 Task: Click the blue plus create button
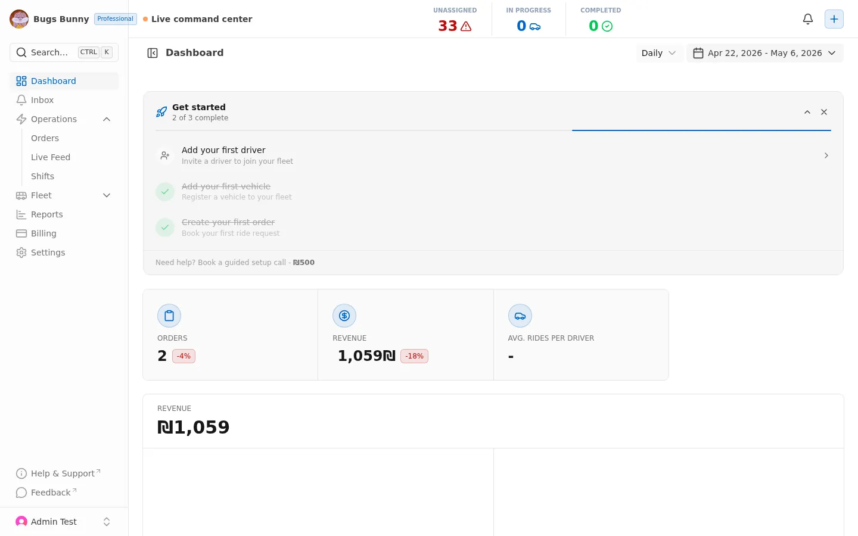834,19
